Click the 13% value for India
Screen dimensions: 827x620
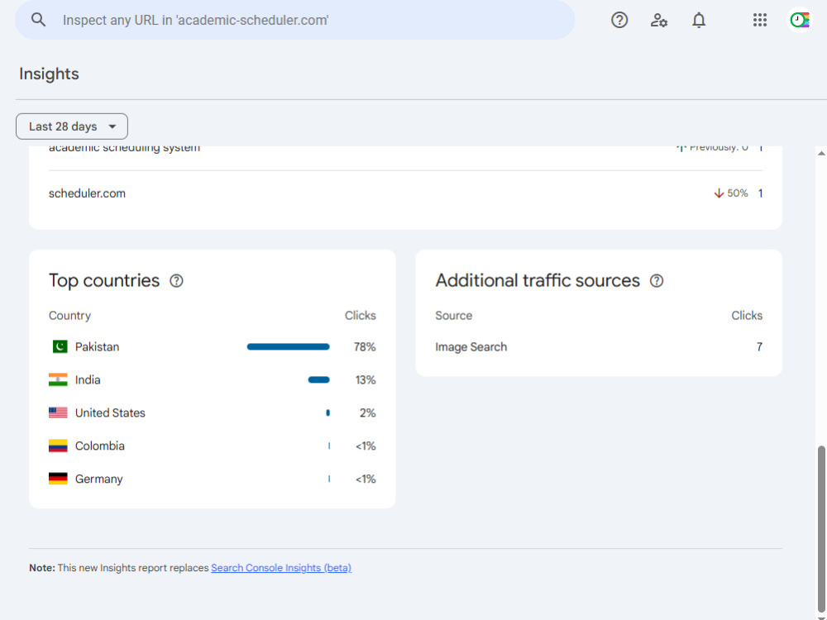[x=365, y=380]
